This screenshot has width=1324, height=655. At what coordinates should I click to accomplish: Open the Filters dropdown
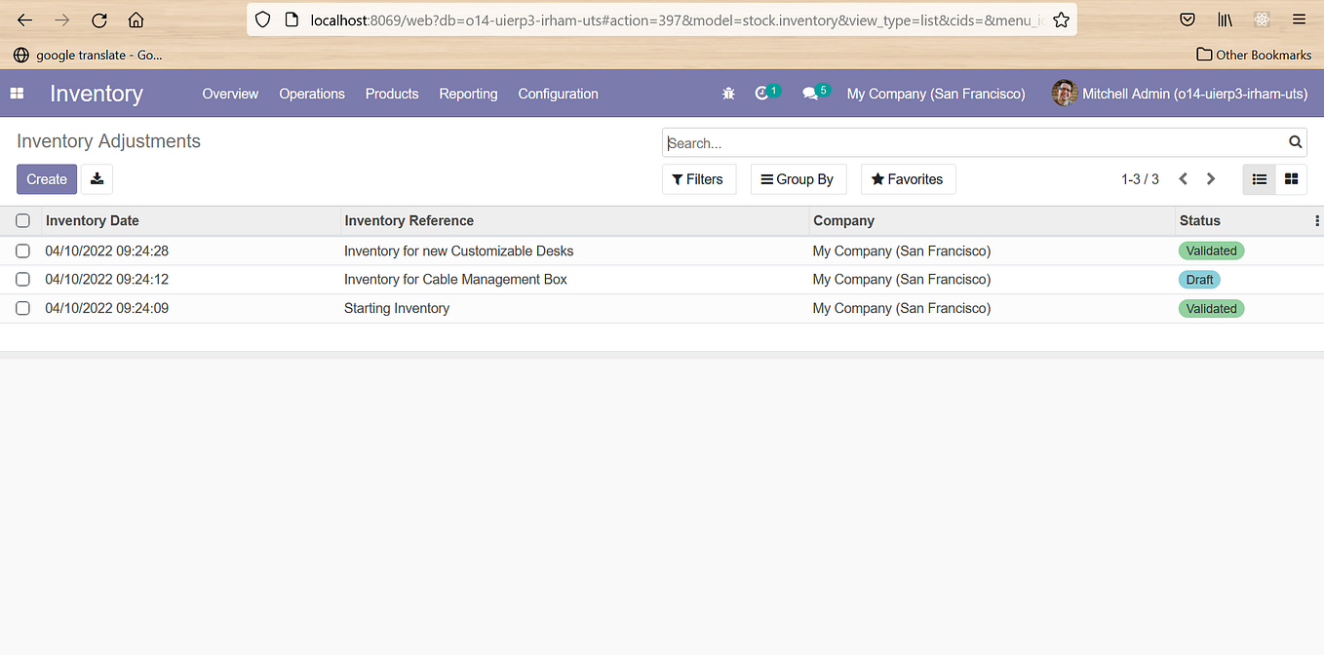(699, 178)
